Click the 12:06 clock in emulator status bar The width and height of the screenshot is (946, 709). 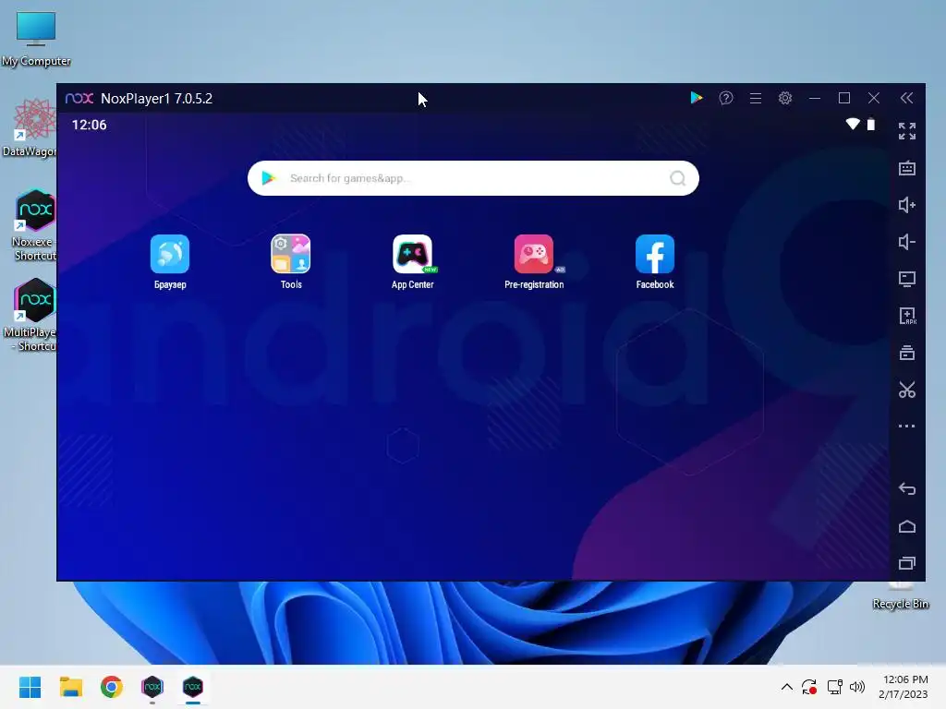[90, 125]
